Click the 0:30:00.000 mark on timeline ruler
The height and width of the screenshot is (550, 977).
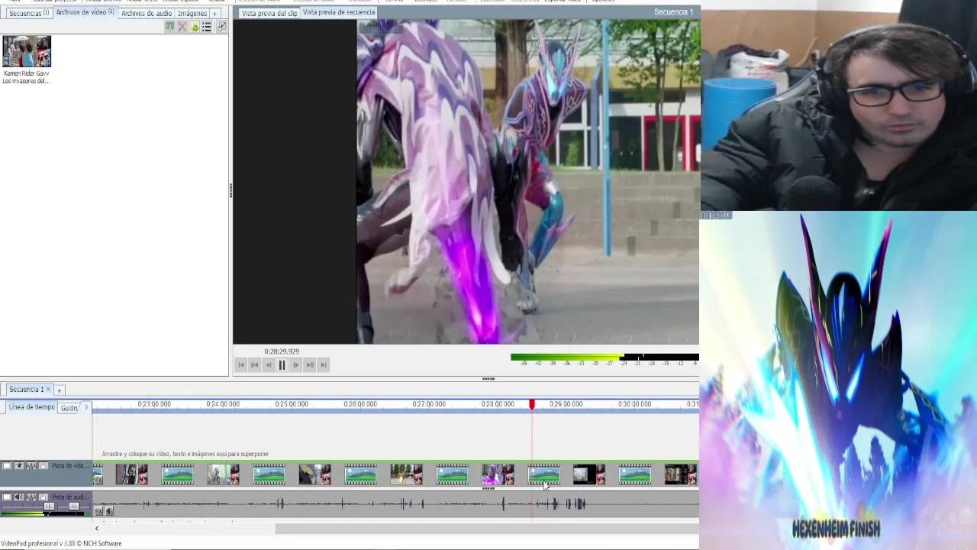tap(635, 404)
